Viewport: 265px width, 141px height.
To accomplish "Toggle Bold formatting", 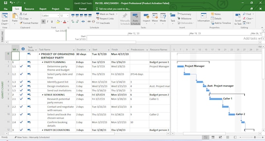I will [x=43, y=21].
